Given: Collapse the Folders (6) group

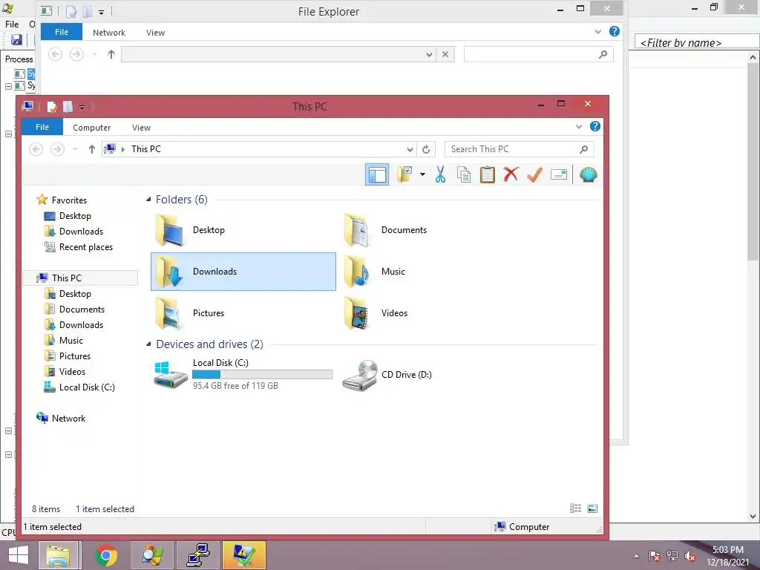Looking at the screenshot, I should 148,199.
